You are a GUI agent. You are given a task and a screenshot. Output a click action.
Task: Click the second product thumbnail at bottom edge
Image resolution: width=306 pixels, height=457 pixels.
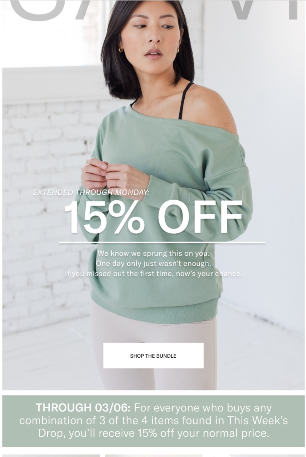(x=154, y=455)
